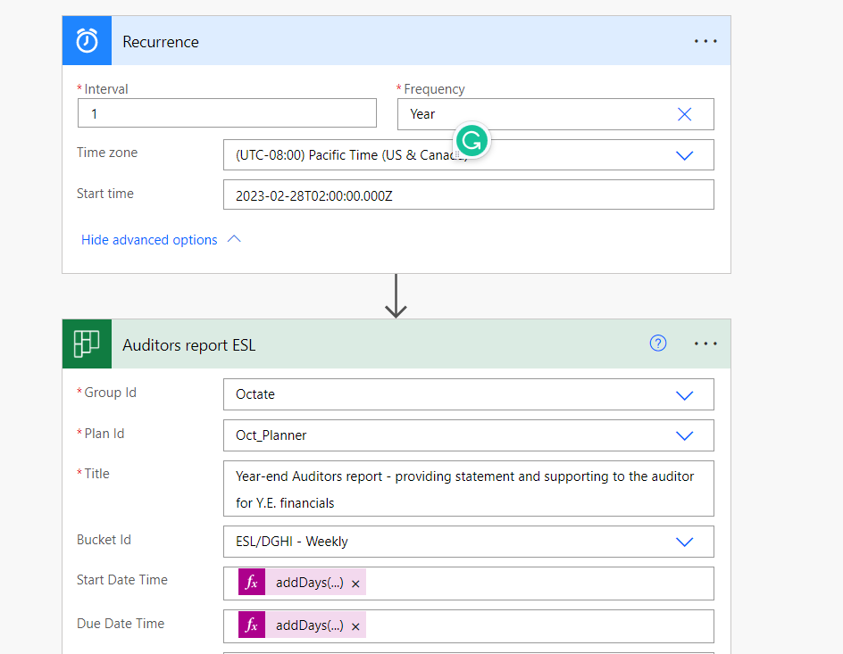Viewport: 843px width, 654px height.
Task: Click into the Start time field
Action: pyautogui.click(x=468, y=195)
